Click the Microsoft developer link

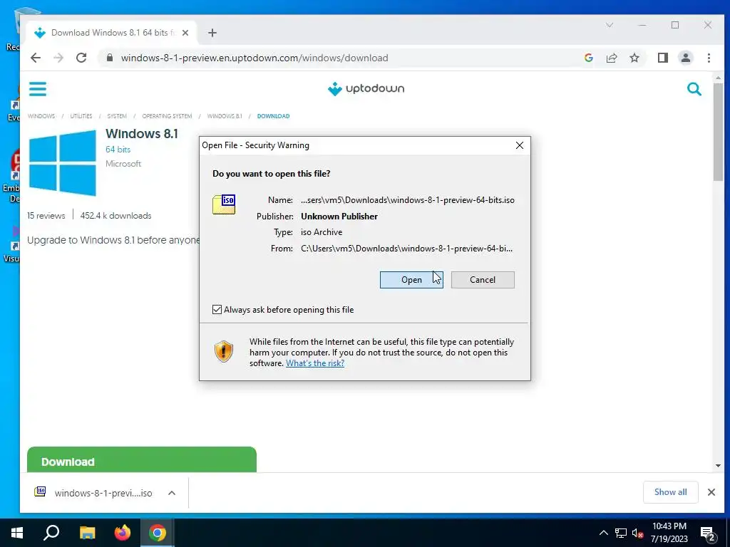point(123,164)
